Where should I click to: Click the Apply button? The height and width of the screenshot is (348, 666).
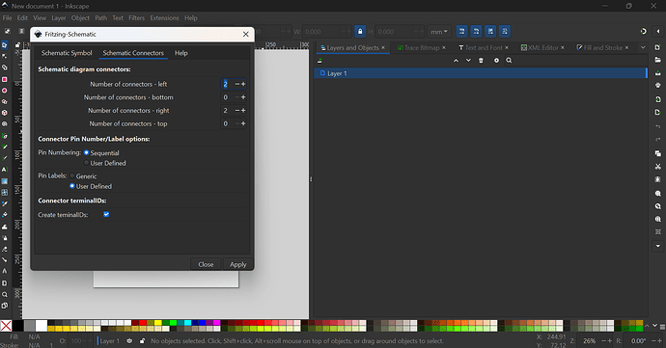237,264
